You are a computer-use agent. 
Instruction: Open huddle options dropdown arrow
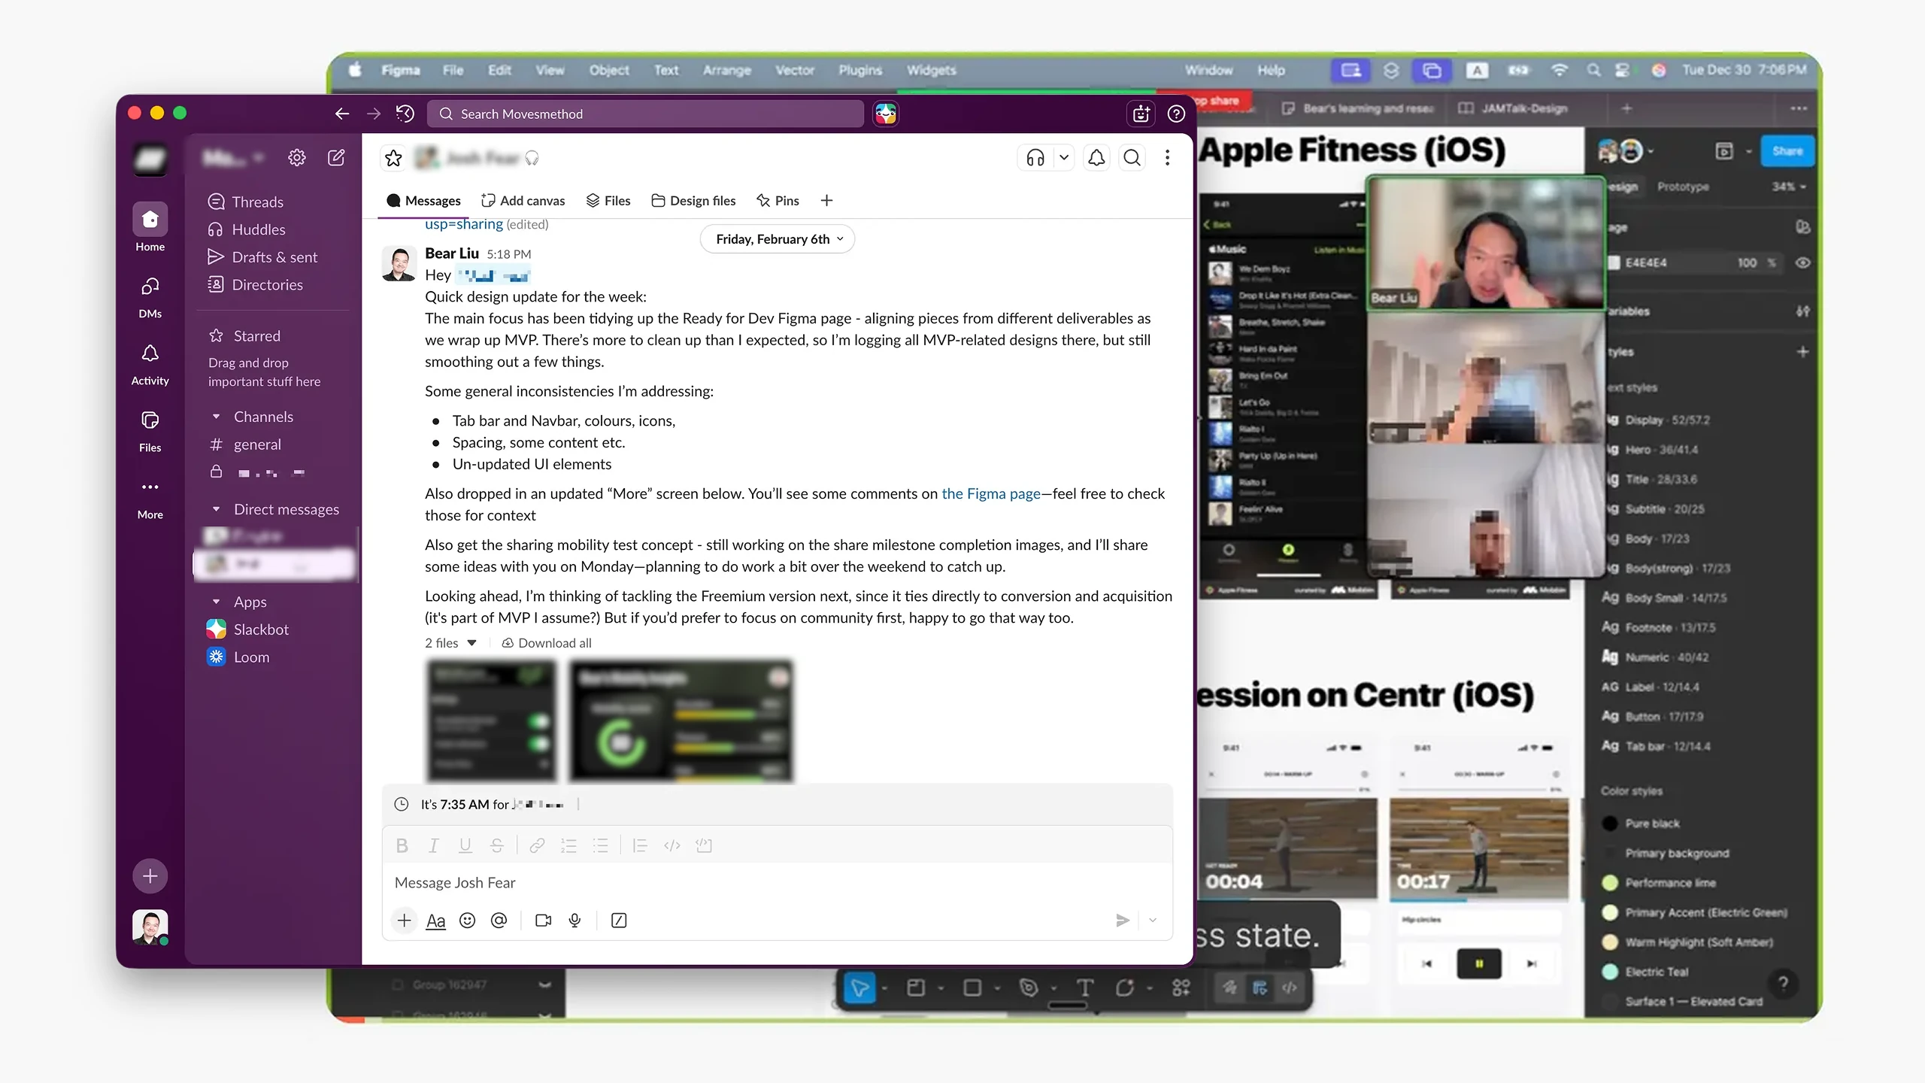(1063, 158)
